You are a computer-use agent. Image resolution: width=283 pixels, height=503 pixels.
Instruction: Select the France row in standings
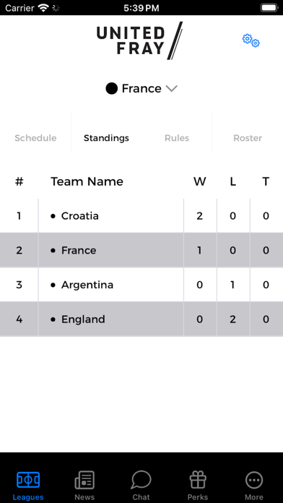coord(141,250)
